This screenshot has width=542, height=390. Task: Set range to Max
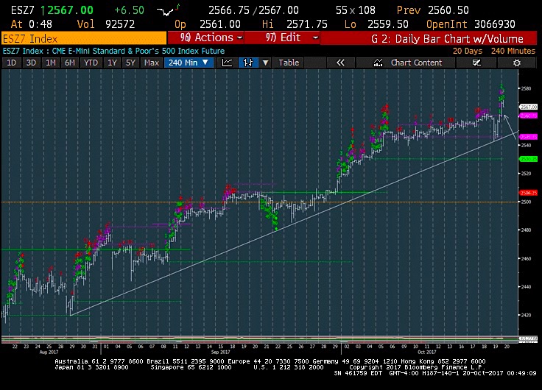[x=152, y=63]
